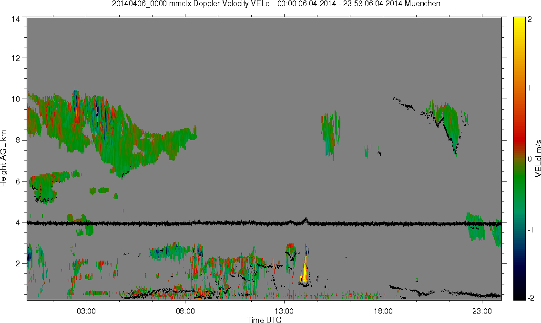Click the colorbar value '0'
Image resolution: width=541 pixels, height=323 pixels.
pyautogui.click(x=530, y=159)
